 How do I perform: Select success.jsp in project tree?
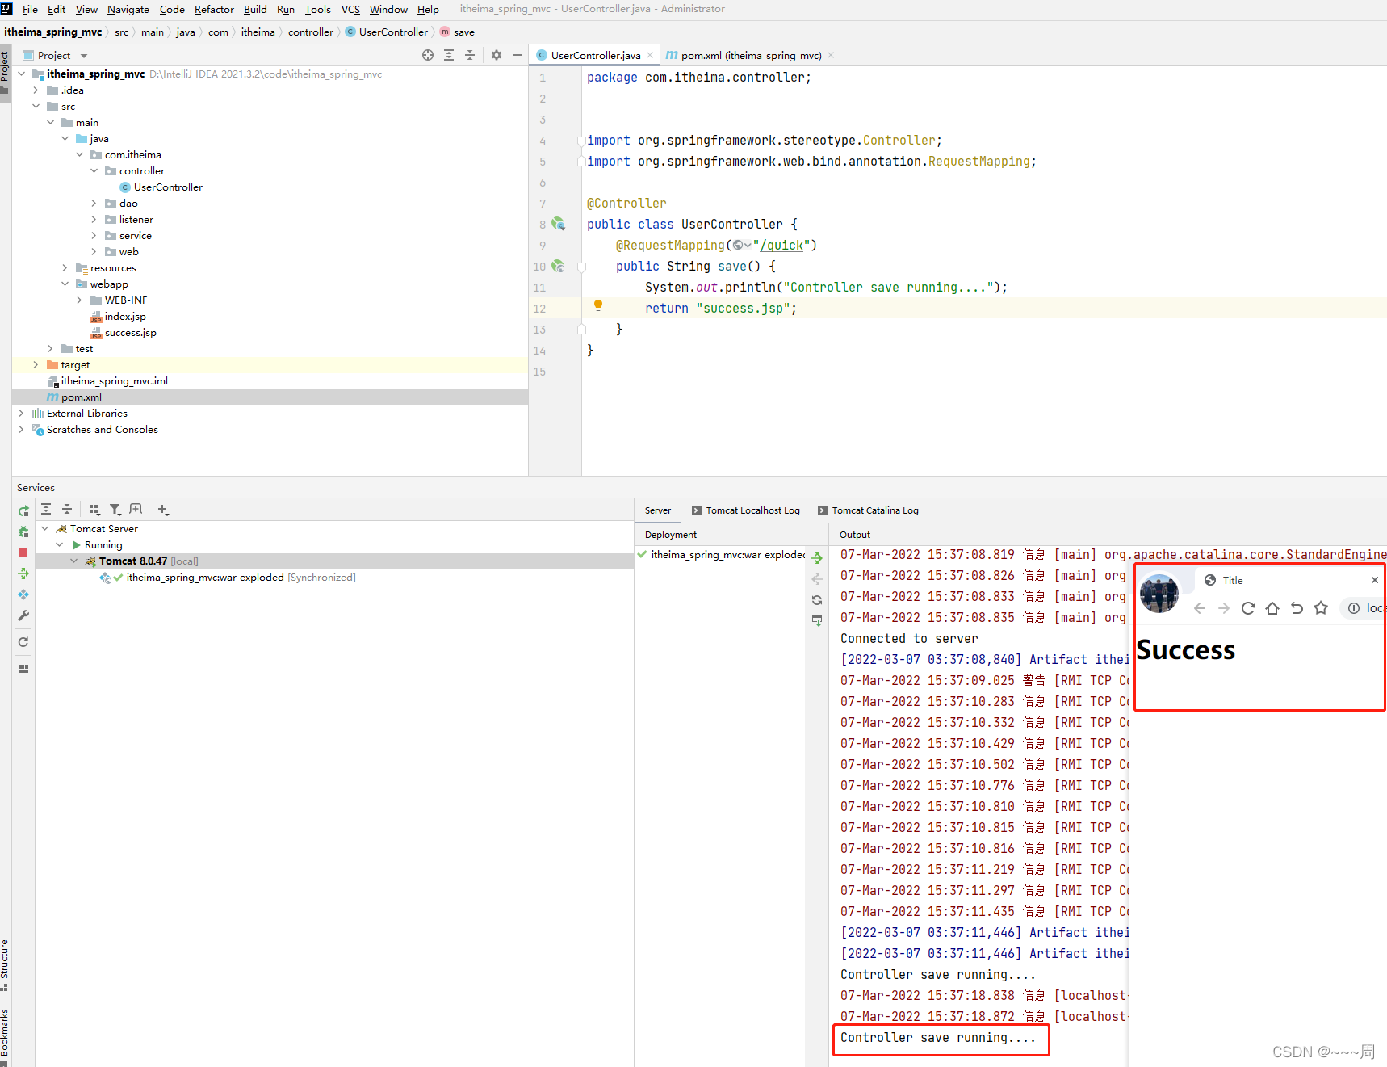123,332
